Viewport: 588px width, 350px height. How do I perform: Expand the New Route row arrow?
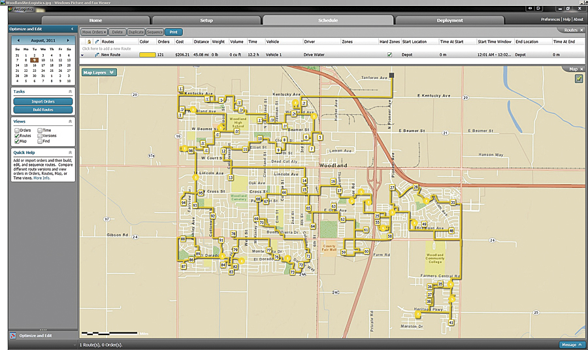(82, 55)
